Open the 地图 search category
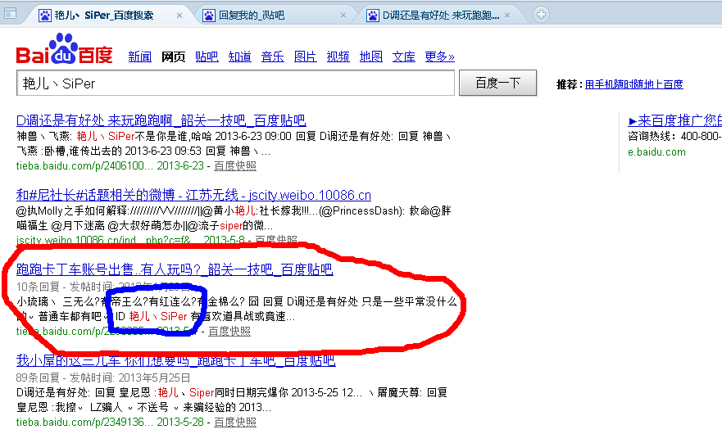This screenshot has width=722, height=434. pyautogui.click(x=371, y=57)
